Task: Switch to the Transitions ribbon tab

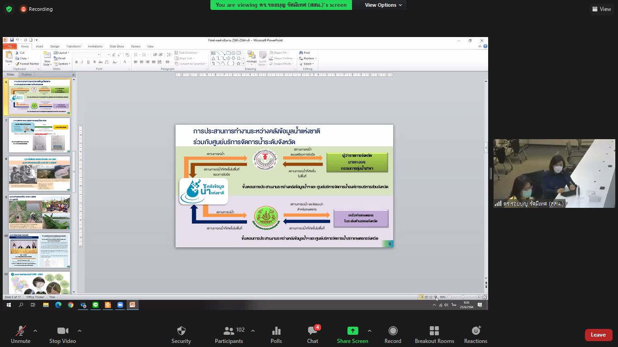Action: click(x=73, y=47)
